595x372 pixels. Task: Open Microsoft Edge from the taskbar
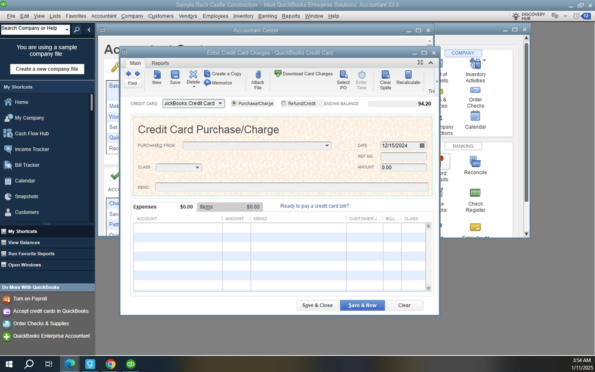point(70,364)
